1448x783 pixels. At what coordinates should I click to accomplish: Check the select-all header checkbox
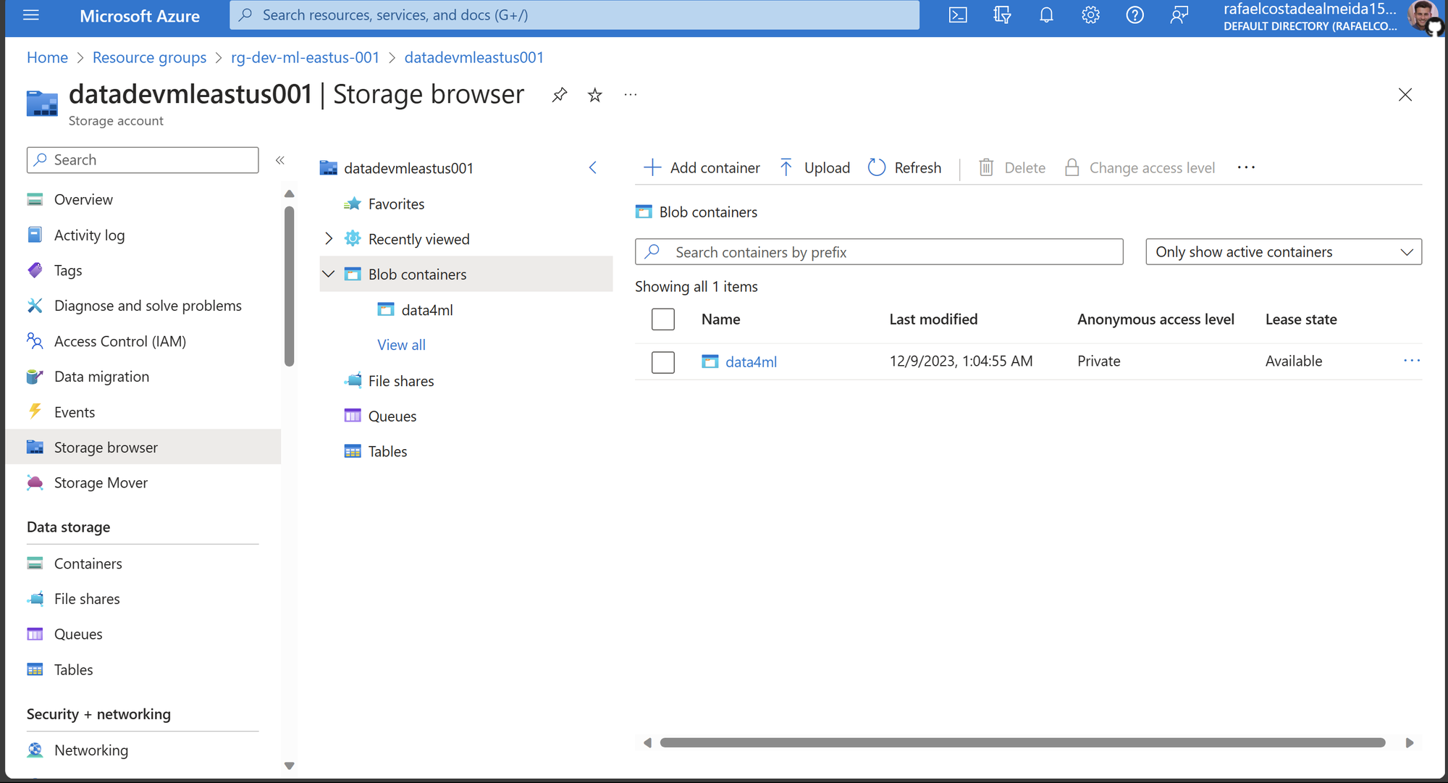click(x=662, y=319)
